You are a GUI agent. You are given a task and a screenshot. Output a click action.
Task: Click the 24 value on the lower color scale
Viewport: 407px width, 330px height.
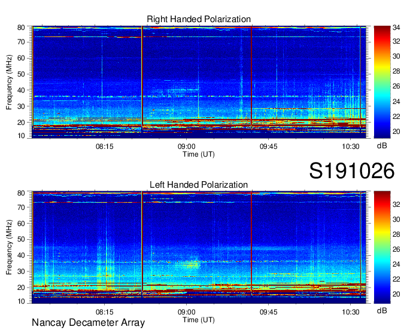396,264
